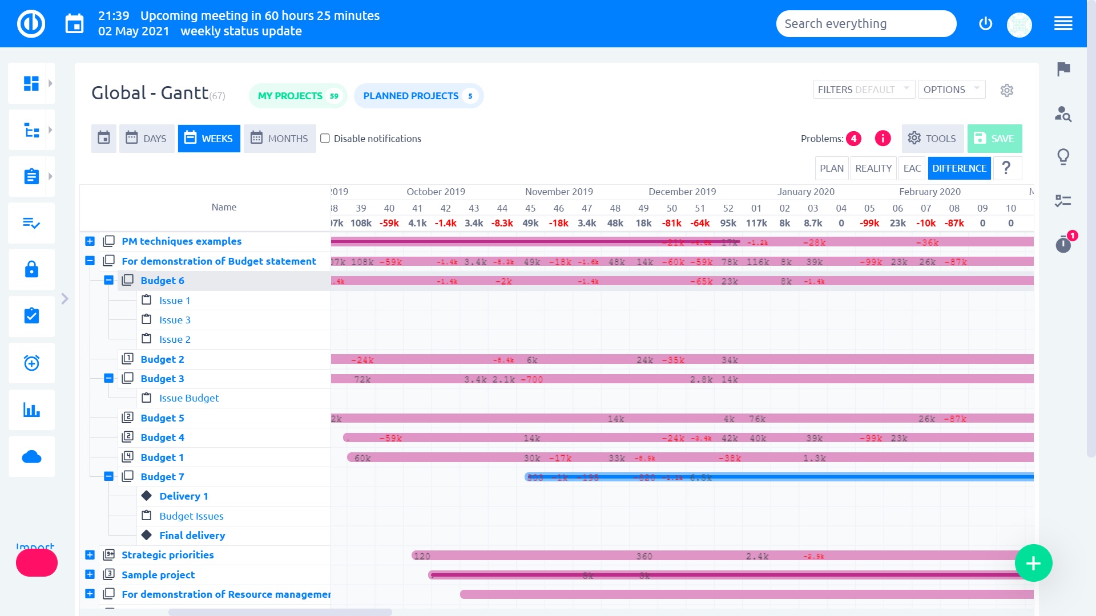Switch to the MONTHS tab
This screenshot has width=1096, height=616.
[x=279, y=138]
